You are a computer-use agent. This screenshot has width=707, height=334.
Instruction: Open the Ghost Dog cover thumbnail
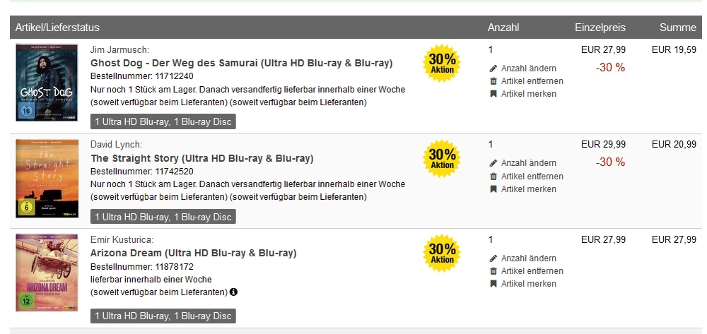(47, 83)
